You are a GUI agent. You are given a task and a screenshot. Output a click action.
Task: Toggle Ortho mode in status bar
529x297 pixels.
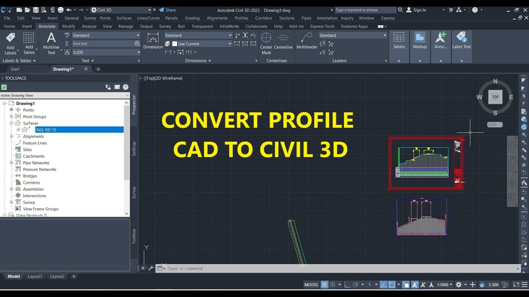347,285
